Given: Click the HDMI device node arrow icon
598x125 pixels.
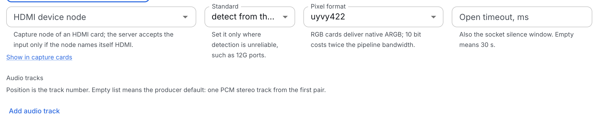Looking at the screenshot, I should [185, 17].
